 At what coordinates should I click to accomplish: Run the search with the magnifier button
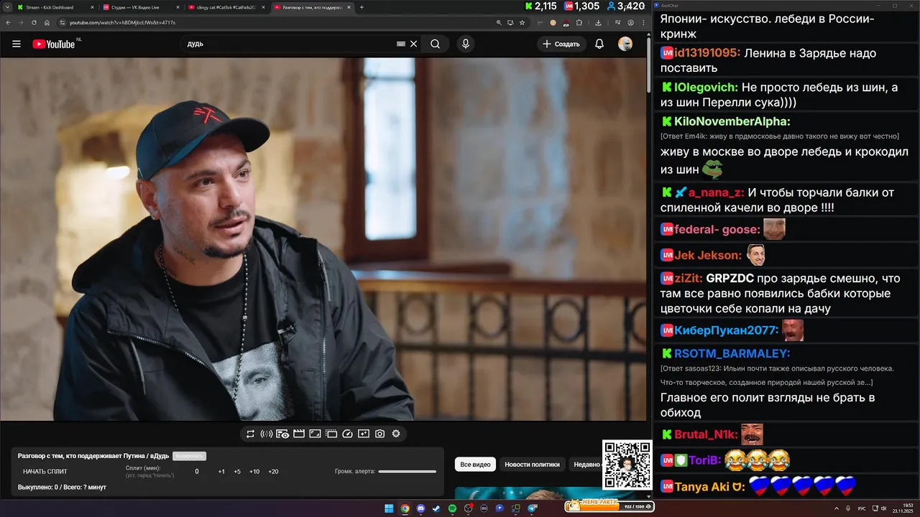point(436,44)
